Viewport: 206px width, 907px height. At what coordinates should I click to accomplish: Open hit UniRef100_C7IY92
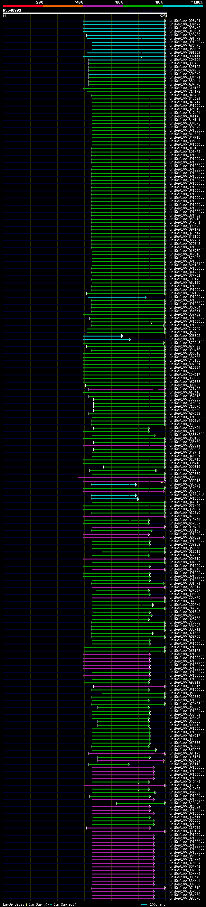pyautogui.click(x=184, y=389)
